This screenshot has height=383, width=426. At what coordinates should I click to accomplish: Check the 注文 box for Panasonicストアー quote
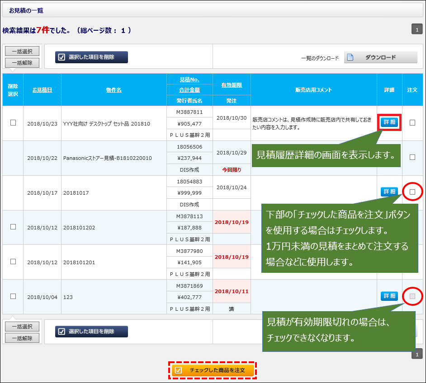(412, 157)
